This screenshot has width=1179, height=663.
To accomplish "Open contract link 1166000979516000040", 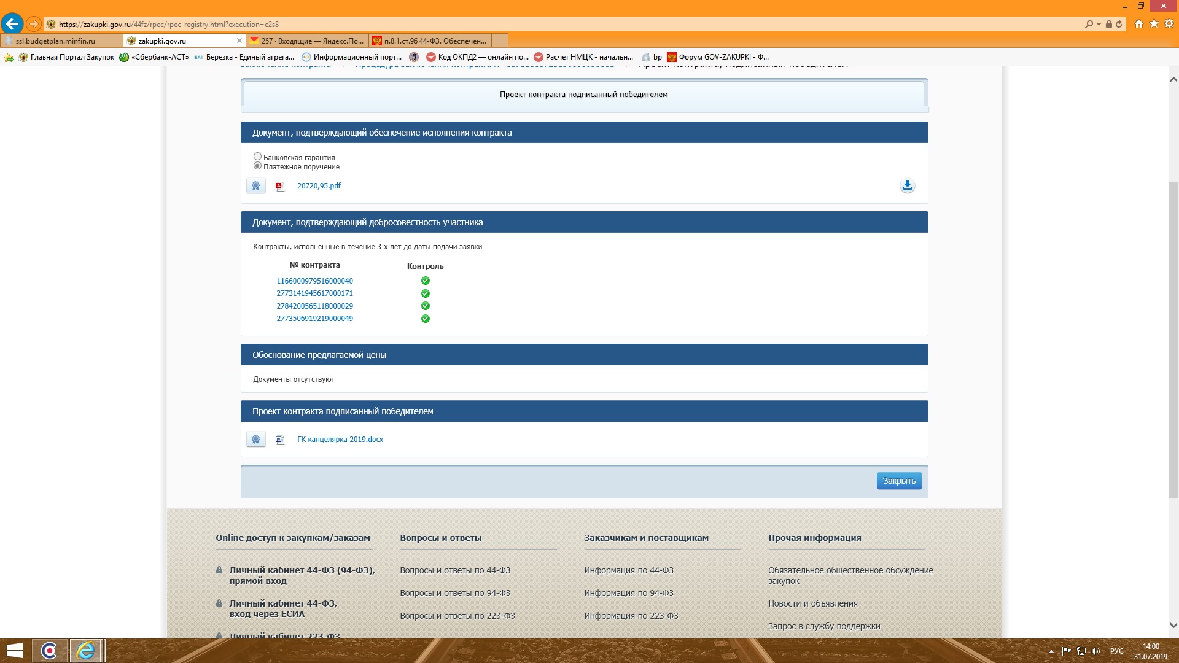I will pyautogui.click(x=314, y=281).
